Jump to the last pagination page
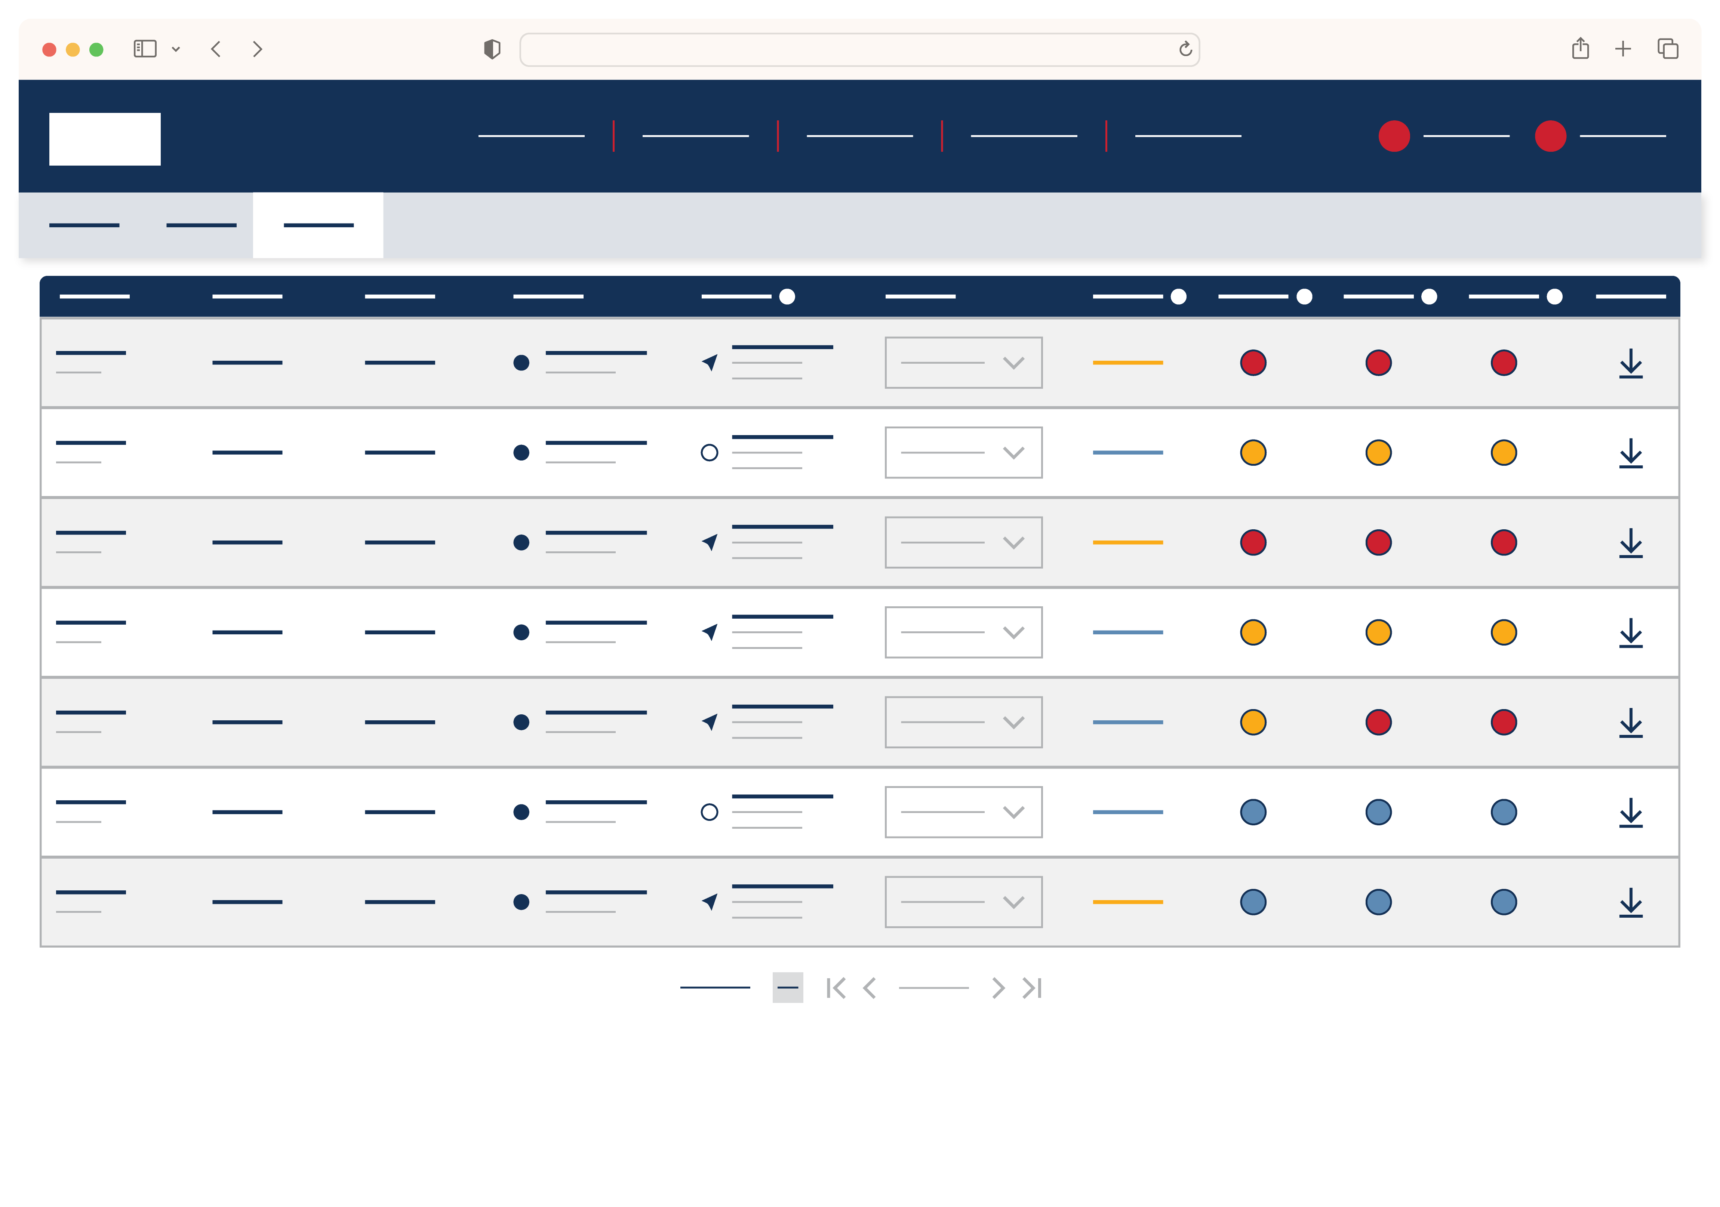This screenshot has height=1207, width=1720. click(1032, 988)
